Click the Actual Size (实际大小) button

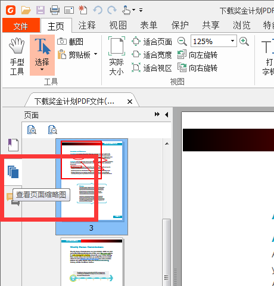click(117, 56)
